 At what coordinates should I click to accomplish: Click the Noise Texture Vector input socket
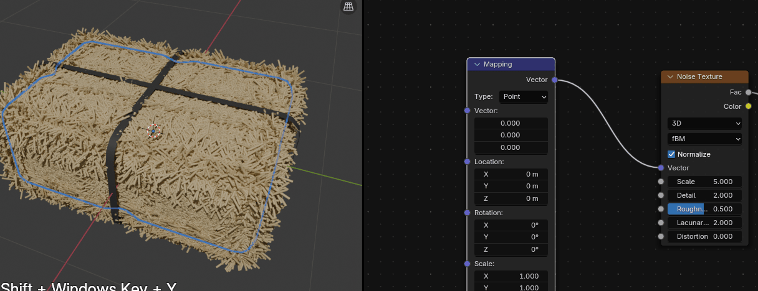pyautogui.click(x=661, y=168)
